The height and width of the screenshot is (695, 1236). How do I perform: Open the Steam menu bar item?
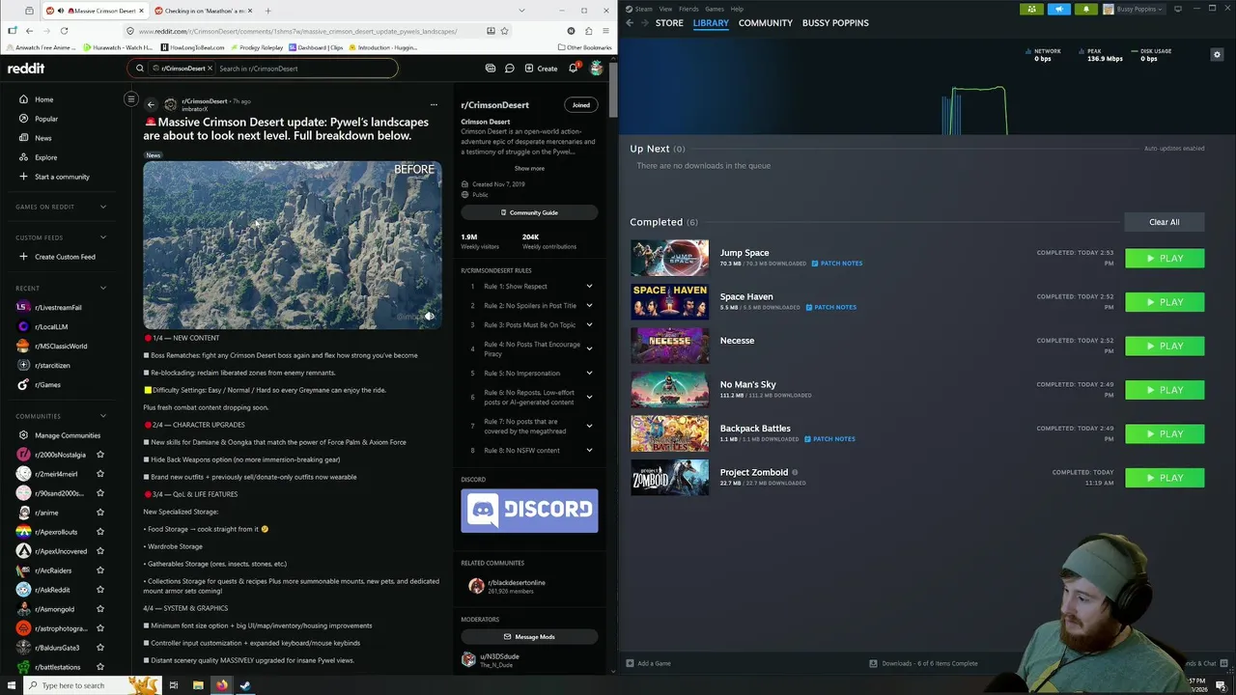[x=644, y=9]
